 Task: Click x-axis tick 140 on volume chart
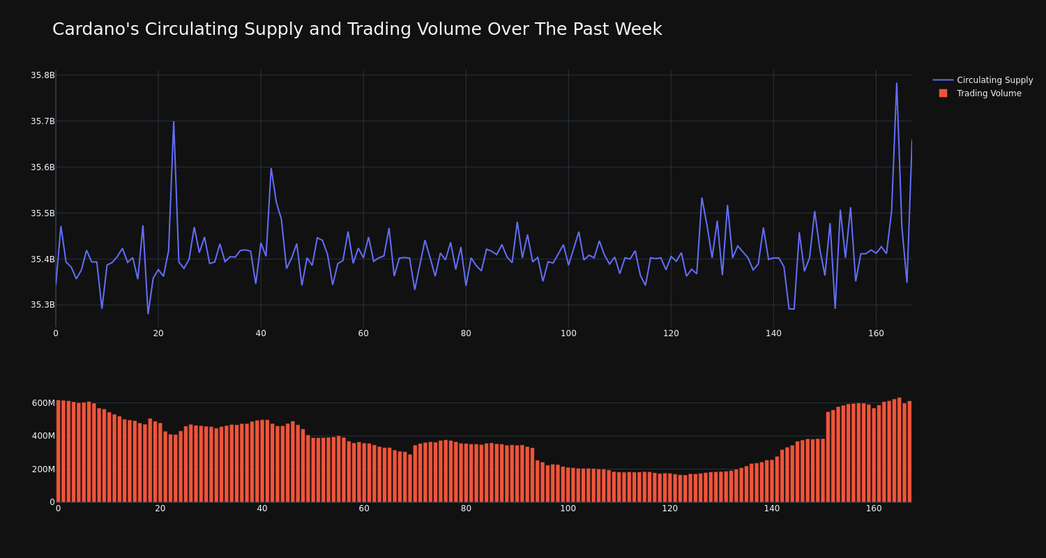772,508
